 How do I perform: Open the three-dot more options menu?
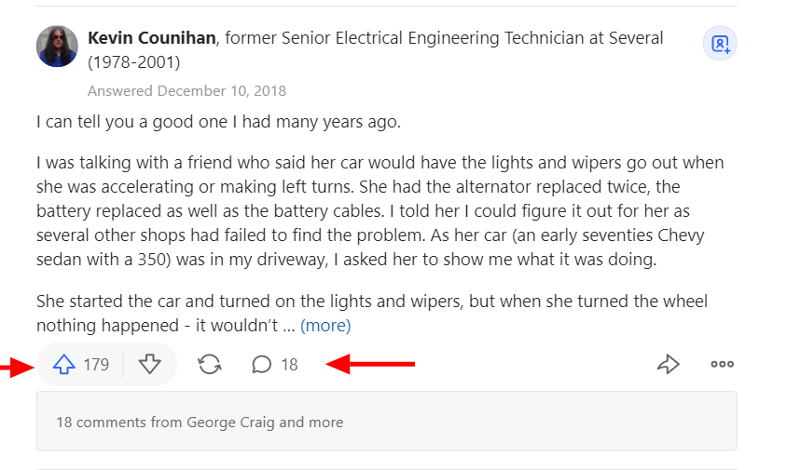[x=722, y=365]
